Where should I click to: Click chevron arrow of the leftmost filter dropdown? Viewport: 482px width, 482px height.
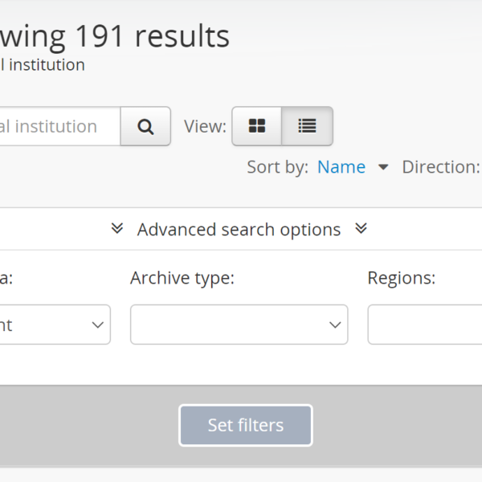click(97, 325)
